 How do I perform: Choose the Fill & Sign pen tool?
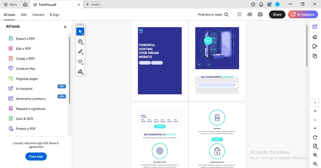coord(80,72)
